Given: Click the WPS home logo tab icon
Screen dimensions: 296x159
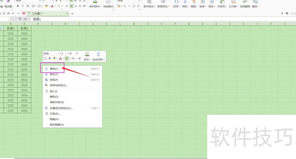Looking at the screenshot, I should pos(24,13).
